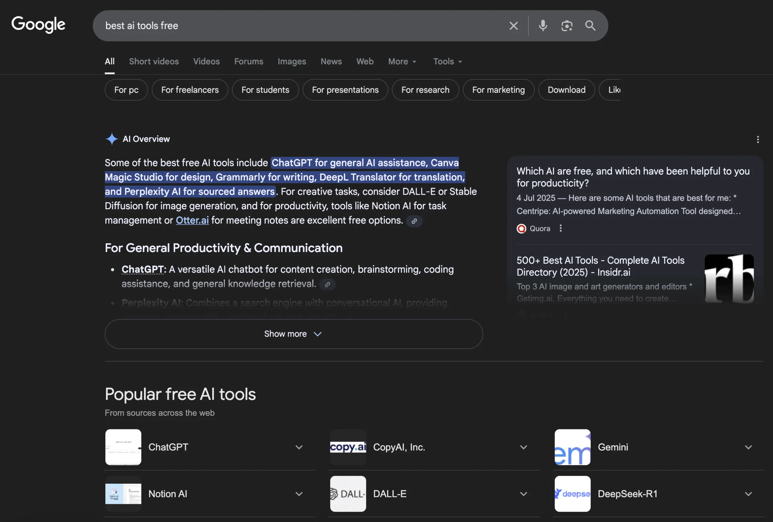
Task: Open the Tools dropdown
Action: [x=447, y=62]
